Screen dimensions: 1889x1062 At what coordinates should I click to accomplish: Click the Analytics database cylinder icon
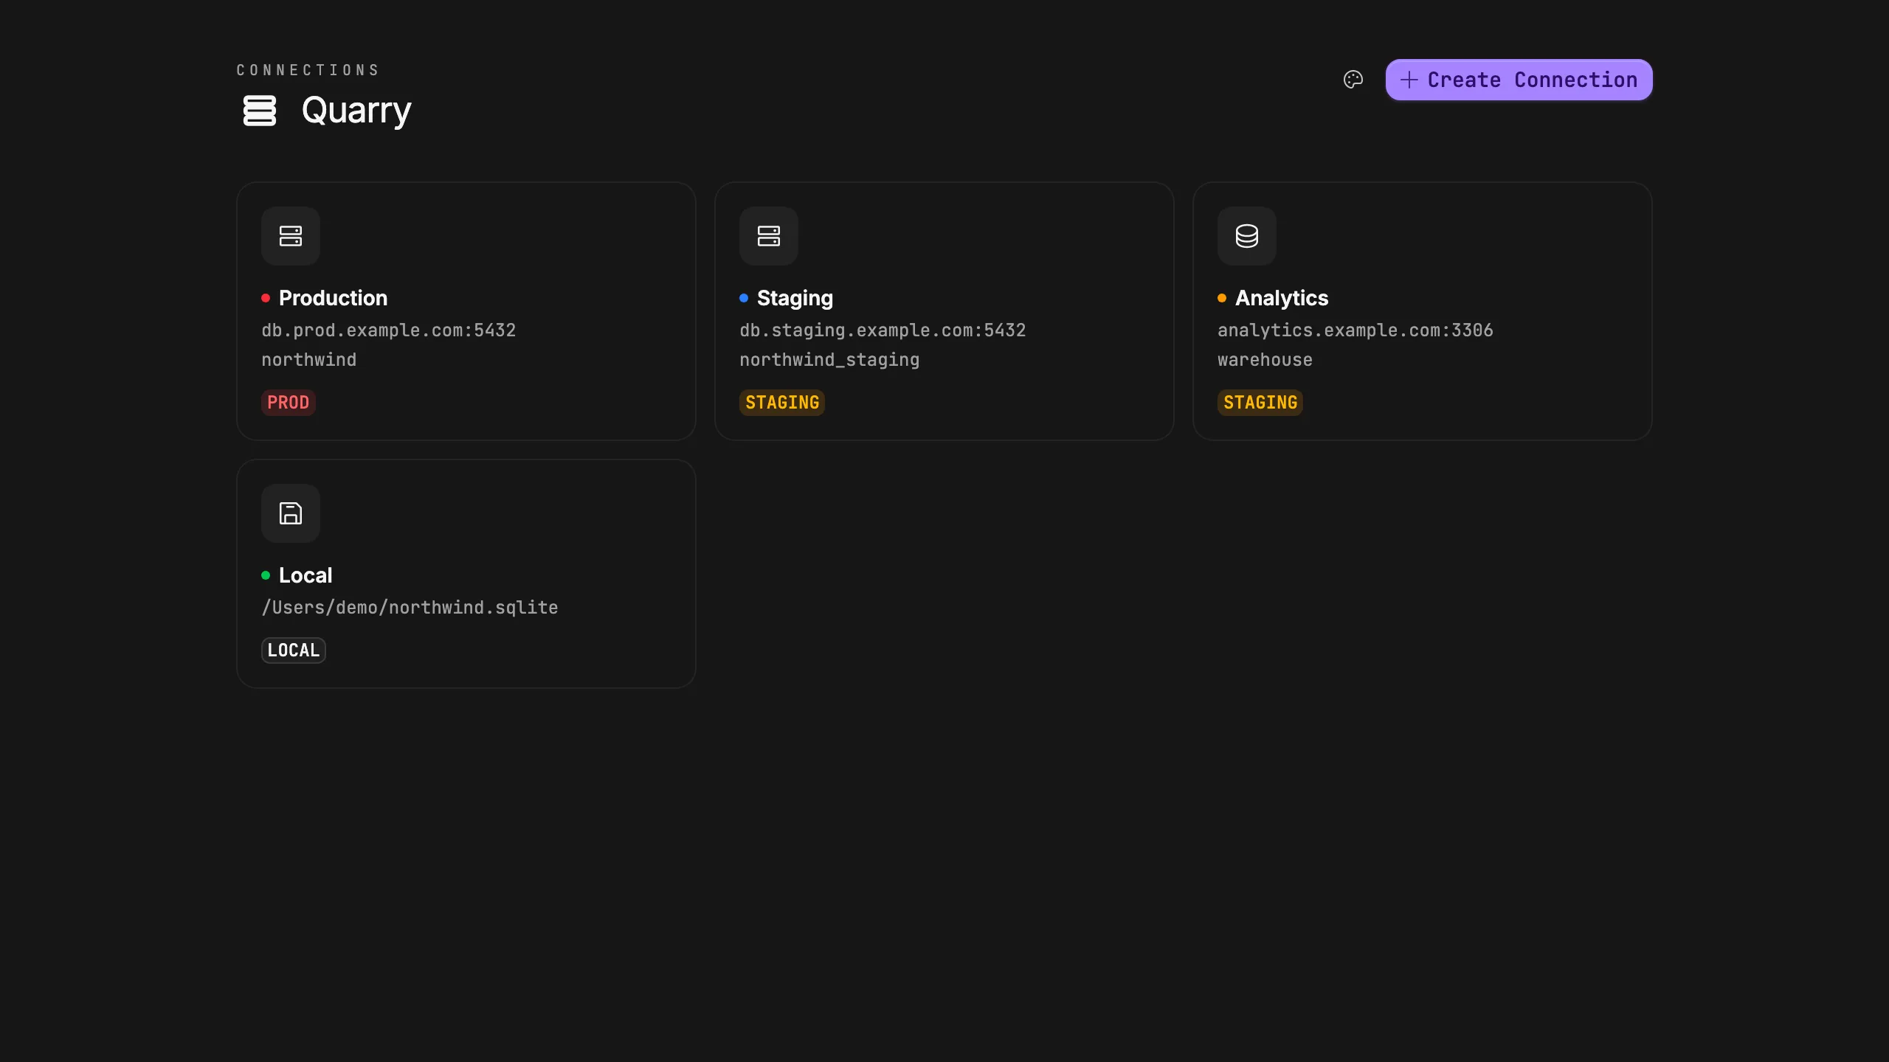(1247, 236)
